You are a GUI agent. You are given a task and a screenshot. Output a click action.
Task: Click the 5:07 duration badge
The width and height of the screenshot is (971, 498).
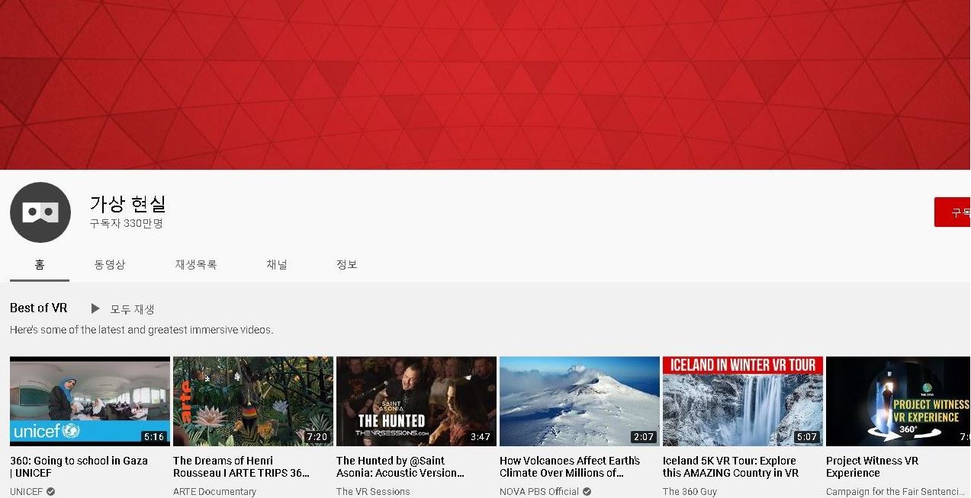click(x=807, y=437)
